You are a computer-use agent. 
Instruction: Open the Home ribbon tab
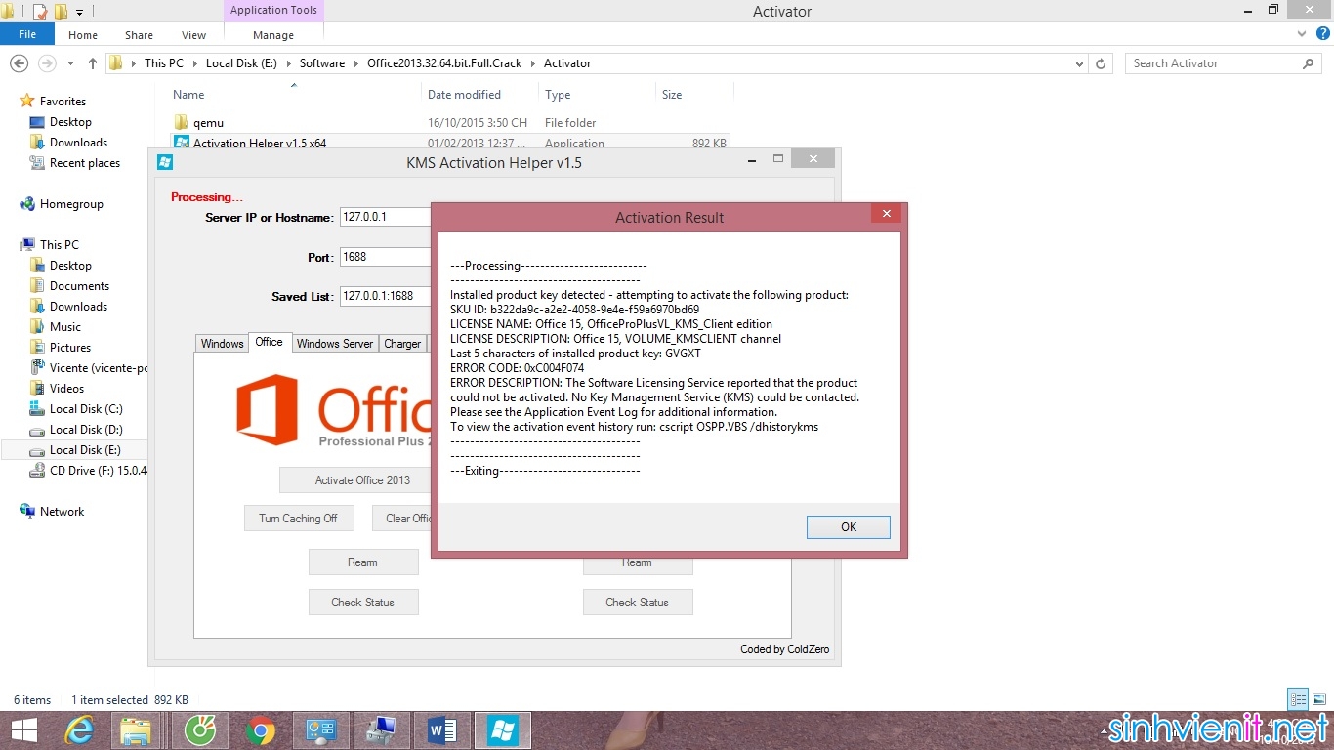pyautogui.click(x=83, y=35)
